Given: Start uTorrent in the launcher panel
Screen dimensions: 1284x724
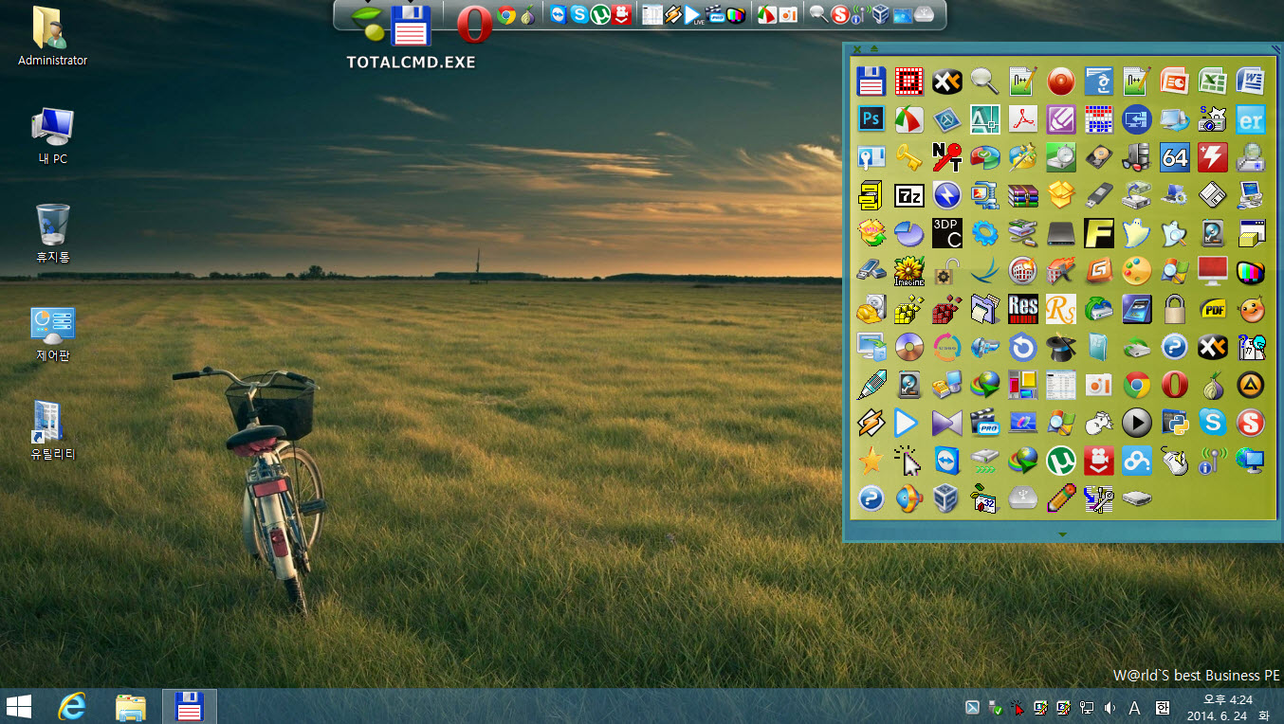Looking at the screenshot, I should point(1060,461).
